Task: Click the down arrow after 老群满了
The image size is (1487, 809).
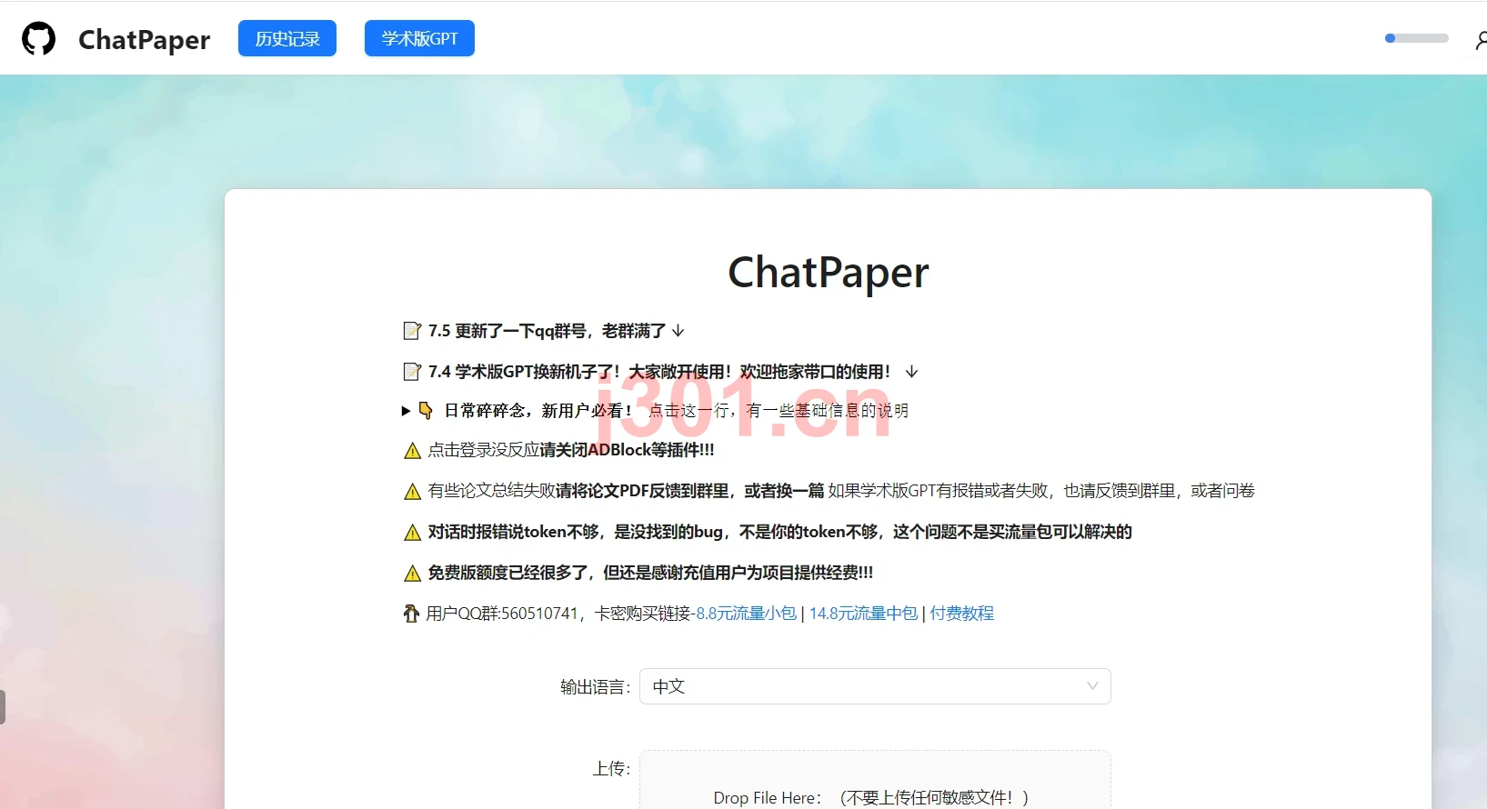Action: [x=678, y=331]
